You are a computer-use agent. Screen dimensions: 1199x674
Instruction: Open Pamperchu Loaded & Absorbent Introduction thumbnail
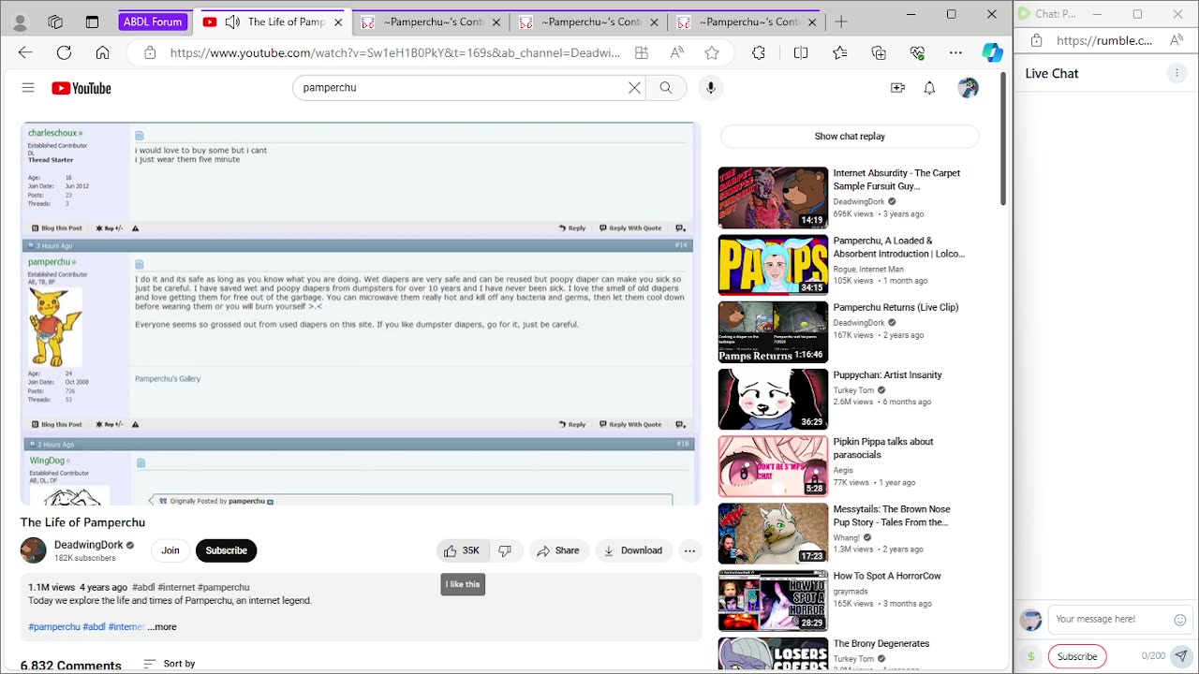tap(773, 265)
